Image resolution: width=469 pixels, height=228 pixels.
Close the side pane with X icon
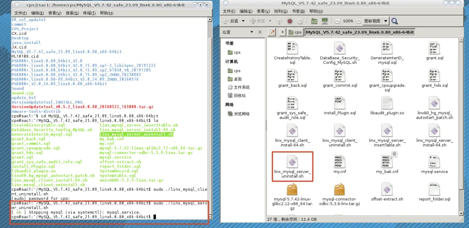point(260,32)
